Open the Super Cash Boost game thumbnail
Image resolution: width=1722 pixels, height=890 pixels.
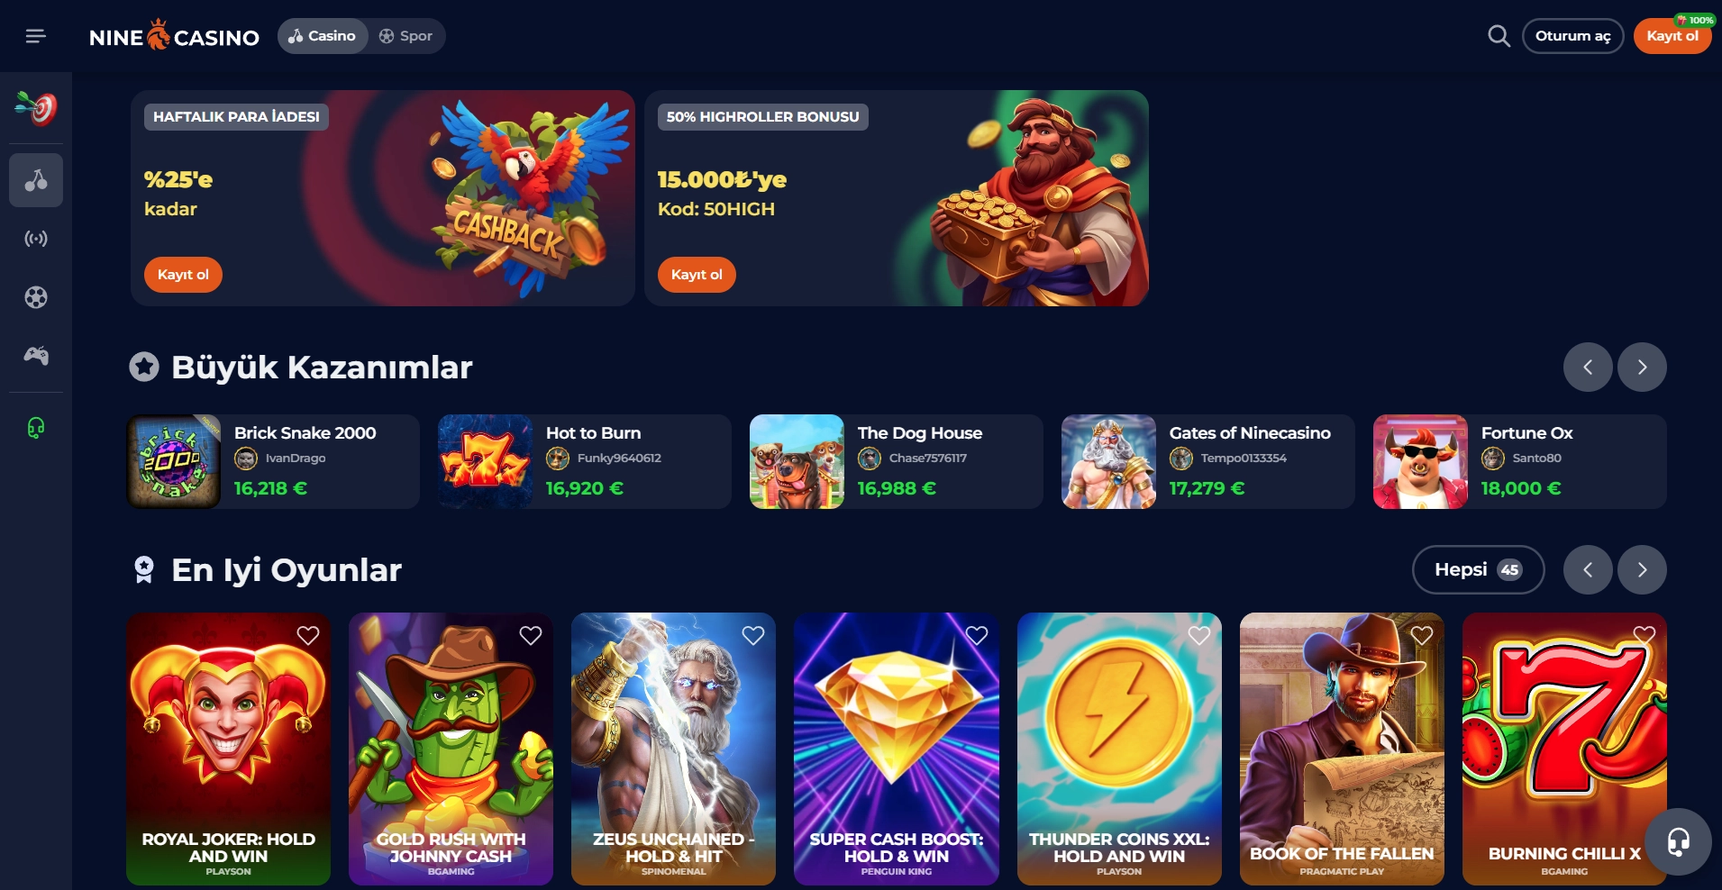896,749
